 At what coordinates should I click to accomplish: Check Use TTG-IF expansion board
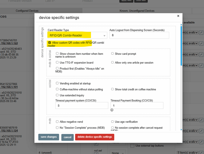pos(57,63)
